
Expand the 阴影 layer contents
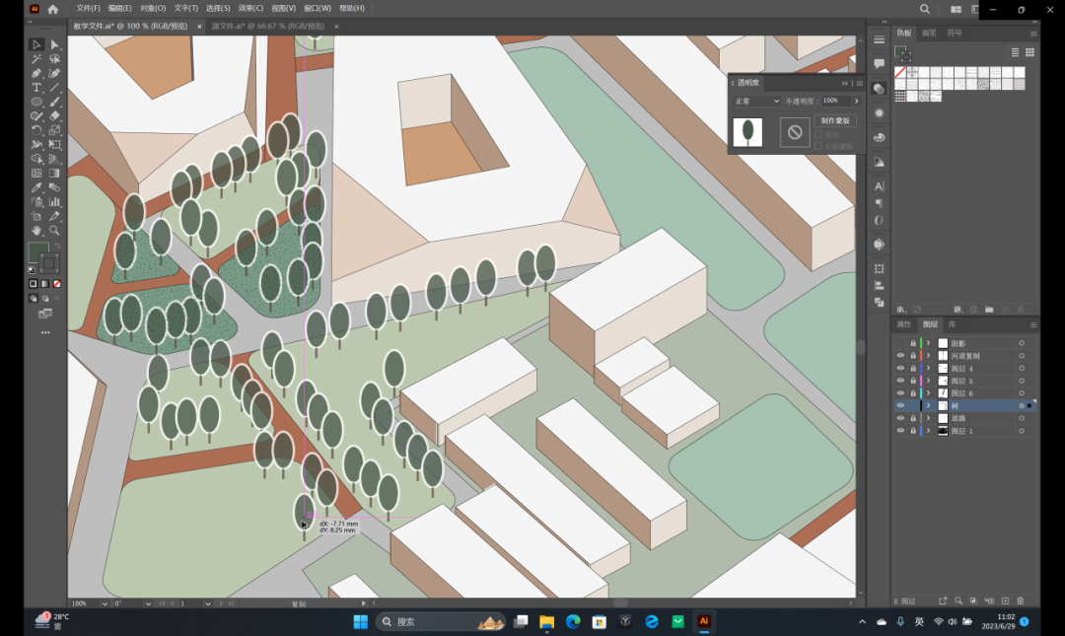coord(929,343)
